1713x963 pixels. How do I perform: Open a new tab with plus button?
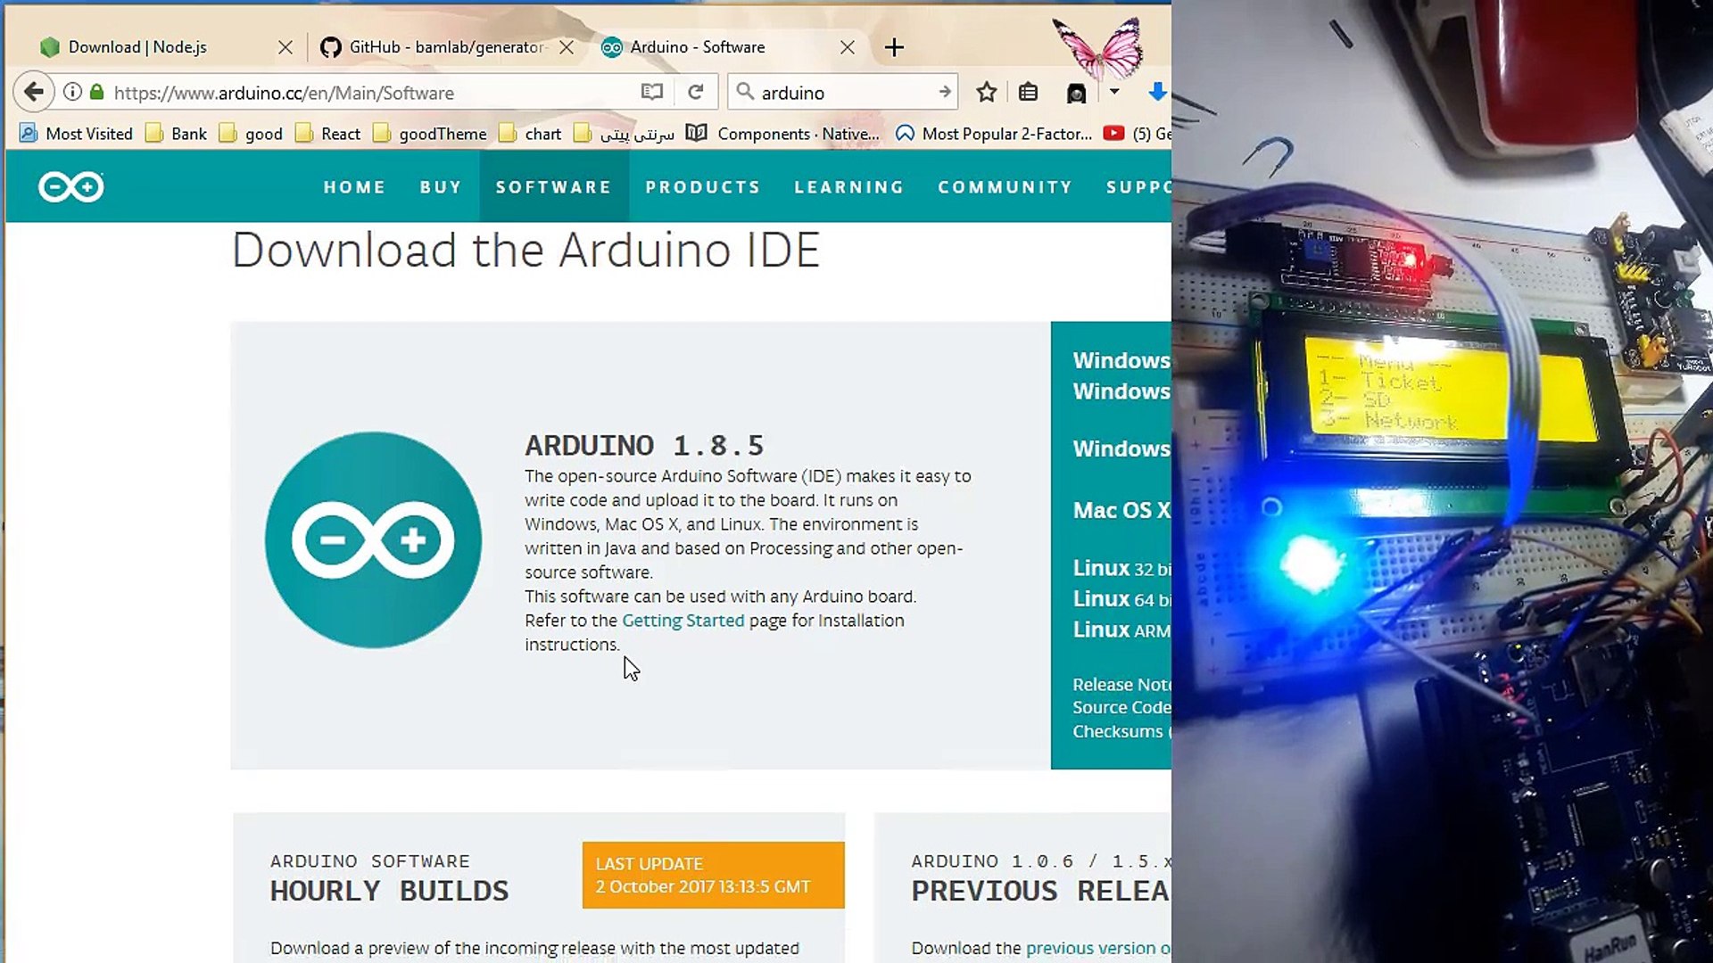coord(894,47)
